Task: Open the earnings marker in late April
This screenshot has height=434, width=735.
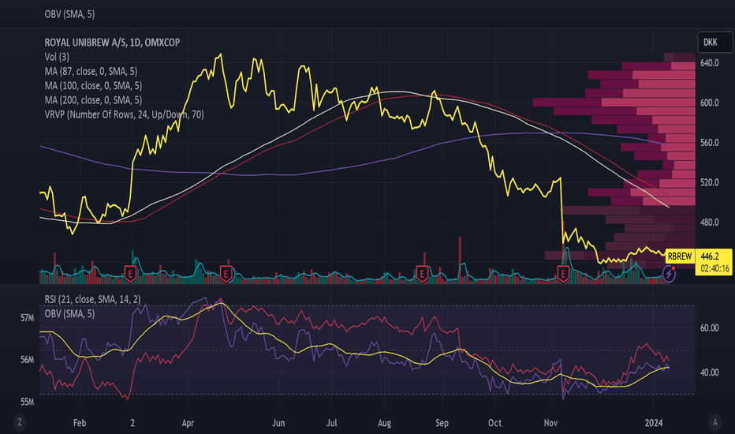Action: click(x=226, y=273)
